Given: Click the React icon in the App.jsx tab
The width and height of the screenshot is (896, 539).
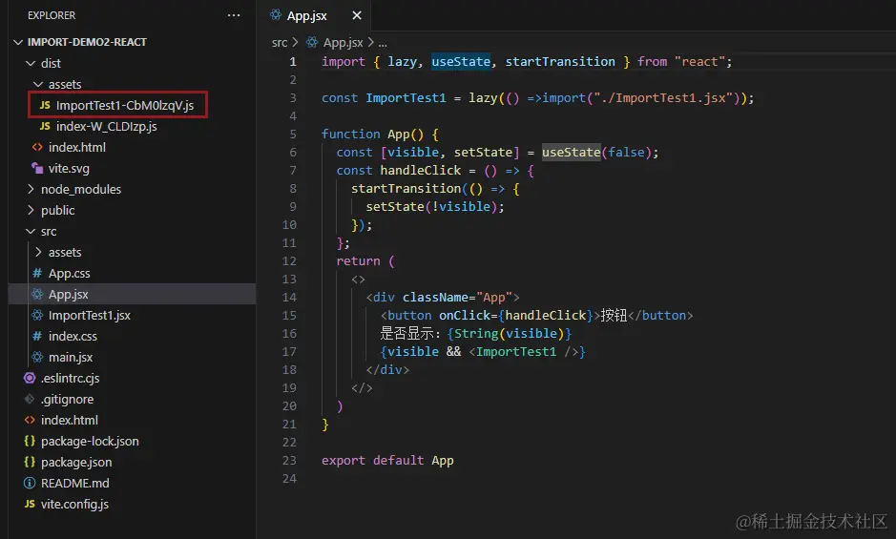Looking at the screenshot, I should coord(276,15).
